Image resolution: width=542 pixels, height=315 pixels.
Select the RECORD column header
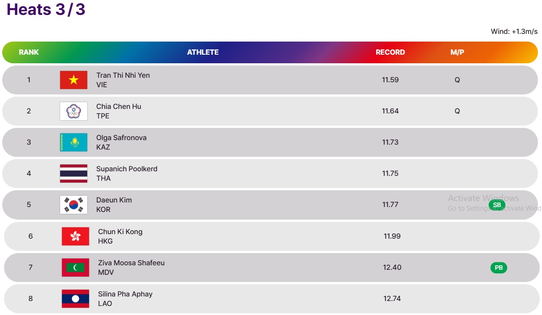(390, 52)
